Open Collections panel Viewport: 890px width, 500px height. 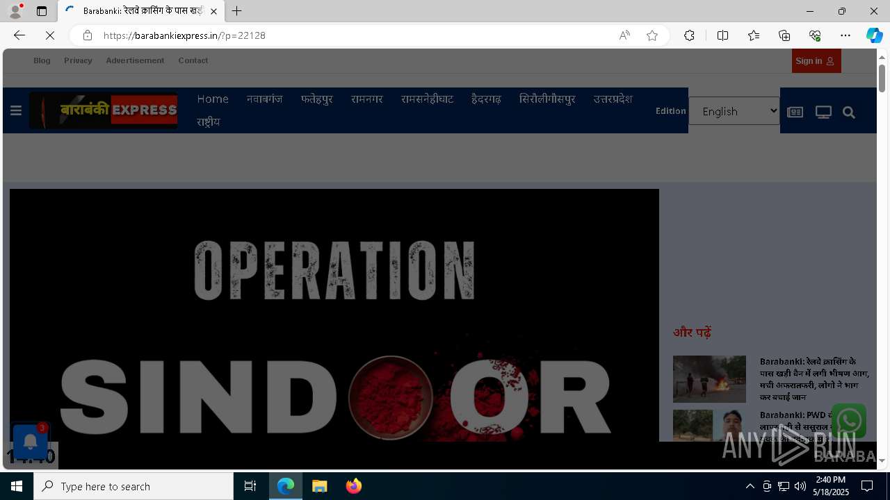point(784,35)
